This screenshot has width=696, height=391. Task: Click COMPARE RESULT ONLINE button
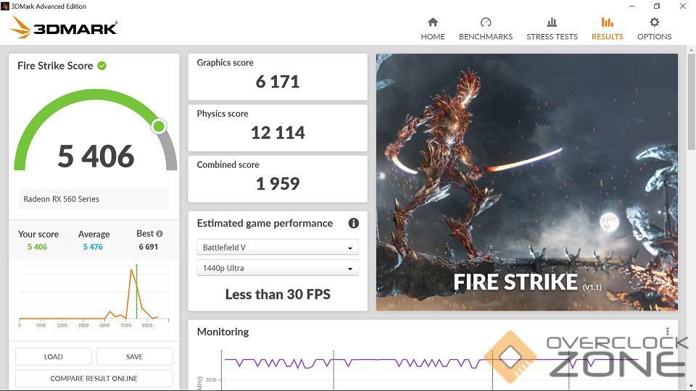click(x=94, y=378)
